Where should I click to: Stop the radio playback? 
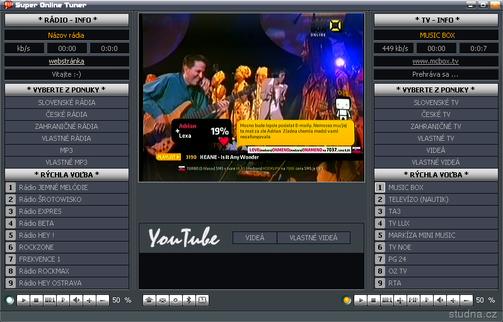37,300
